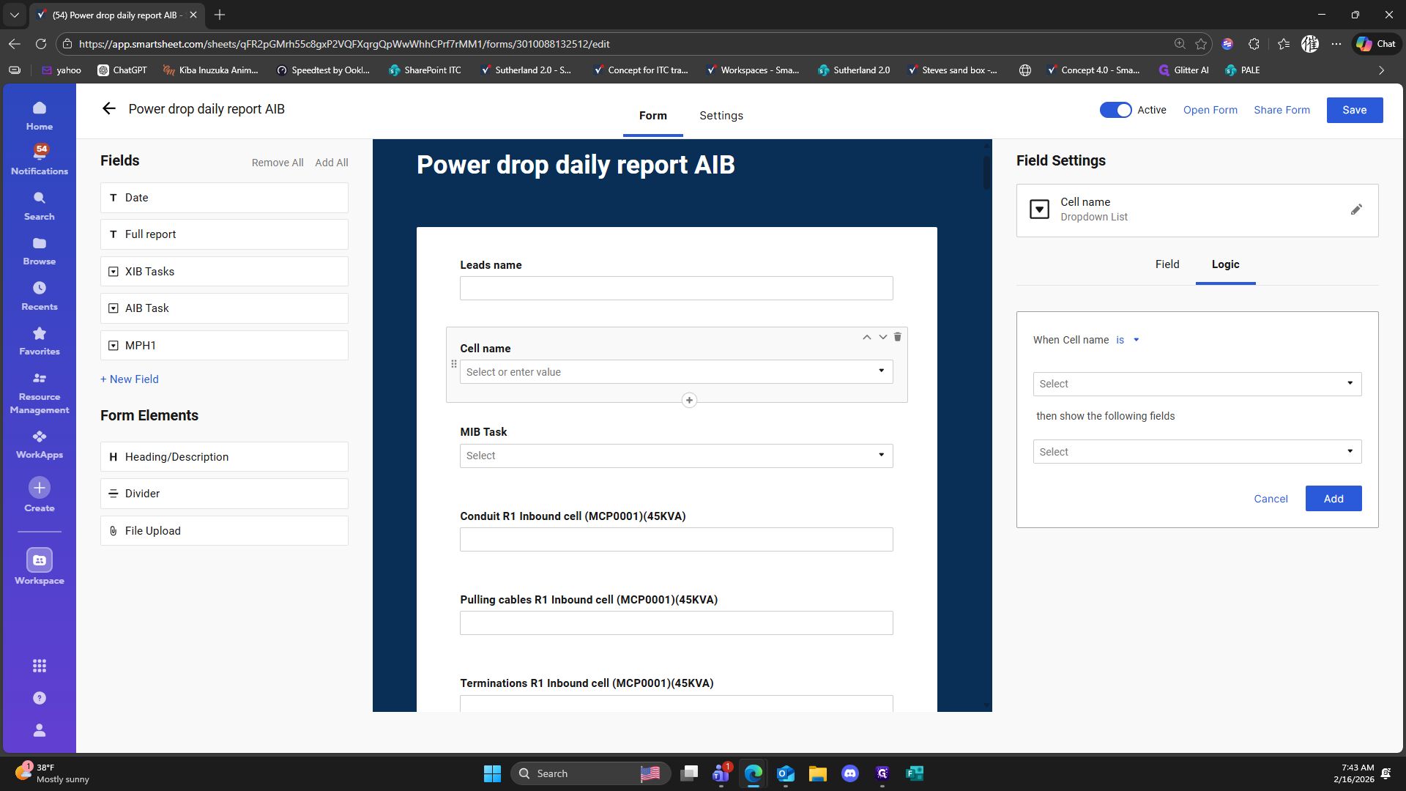Click the Resource Management sidebar icon
The height and width of the screenshot is (791, 1406).
40,393
